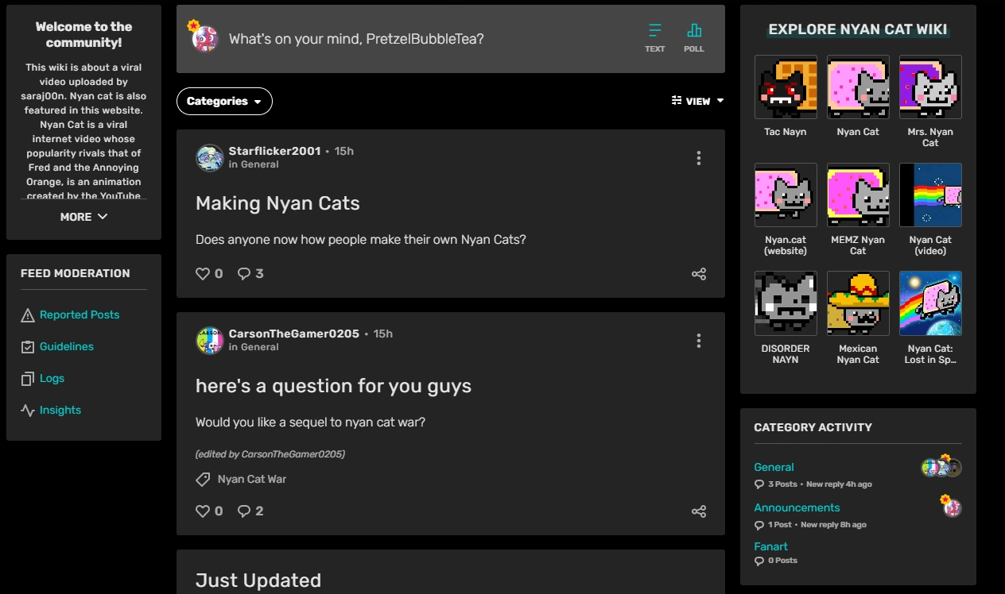The image size is (1005, 594).
Task: Open the options menu on Making Nyan Cats post
Action: click(x=699, y=158)
